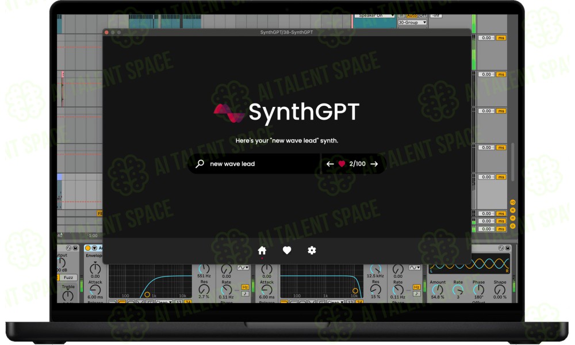Click the SynthGPT/38-SynthGPT window title
This screenshot has height=345, width=575.
pos(286,32)
